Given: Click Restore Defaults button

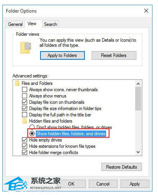Looking at the screenshot, I should (121, 167).
